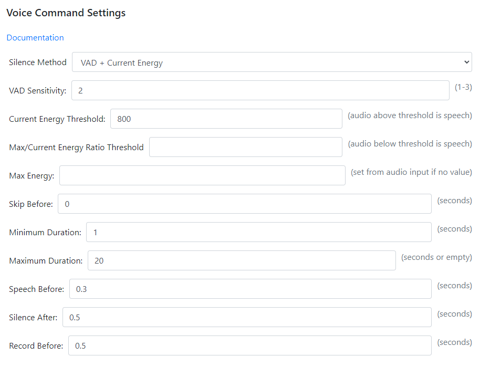Click the Speech Before input field
Screen dimensions: 480x367
point(251,289)
